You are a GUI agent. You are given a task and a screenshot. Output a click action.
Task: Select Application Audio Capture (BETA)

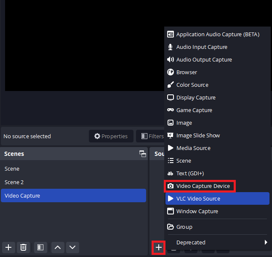pyautogui.click(x=217, y=34)
